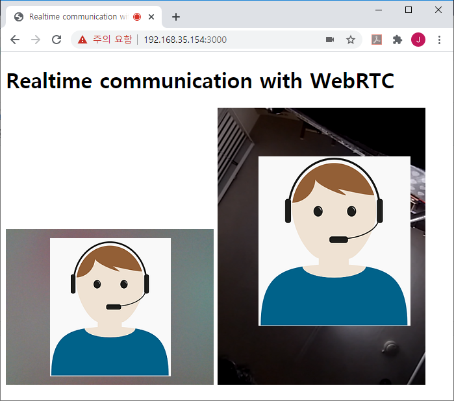
Task: Click the remote video on the right
Action: (322, 246)
